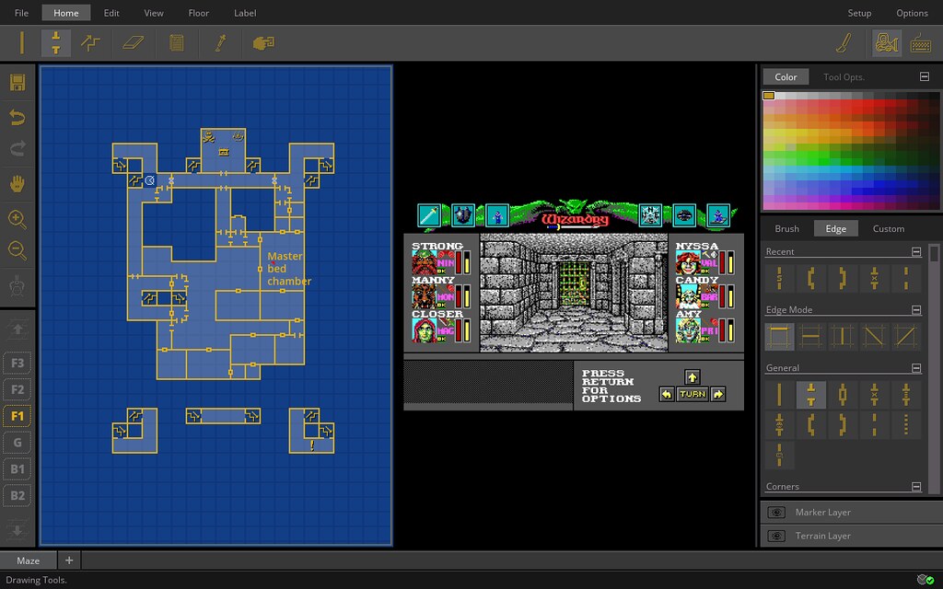Screen dimensions: 943x589
Task: Click the paintbrush icon at the toolbar's right
Action: [844, 42]
